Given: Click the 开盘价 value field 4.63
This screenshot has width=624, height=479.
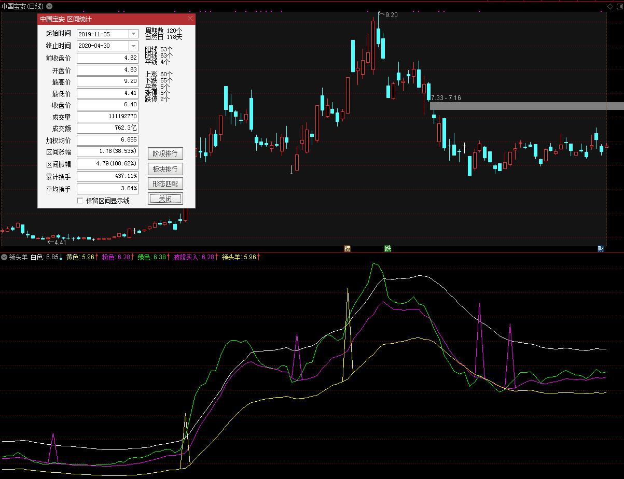Looking at the screenshot, I should (107, 70).
